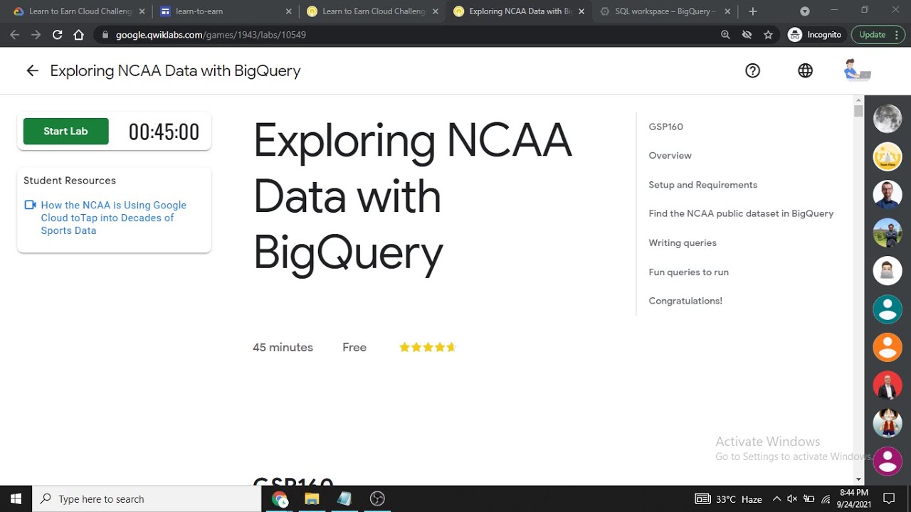Image resolution: width=911 pixels, height=512 pixels.
Task: Go back using the lab header arrow
Action: tap(32, 70)
